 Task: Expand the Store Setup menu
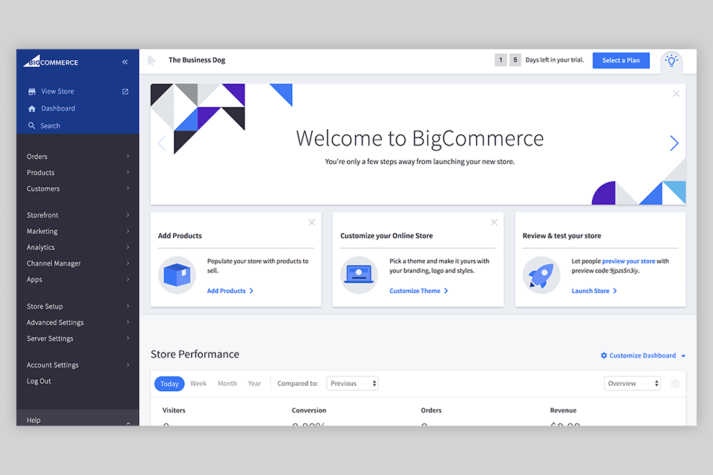tap(78, 307)
